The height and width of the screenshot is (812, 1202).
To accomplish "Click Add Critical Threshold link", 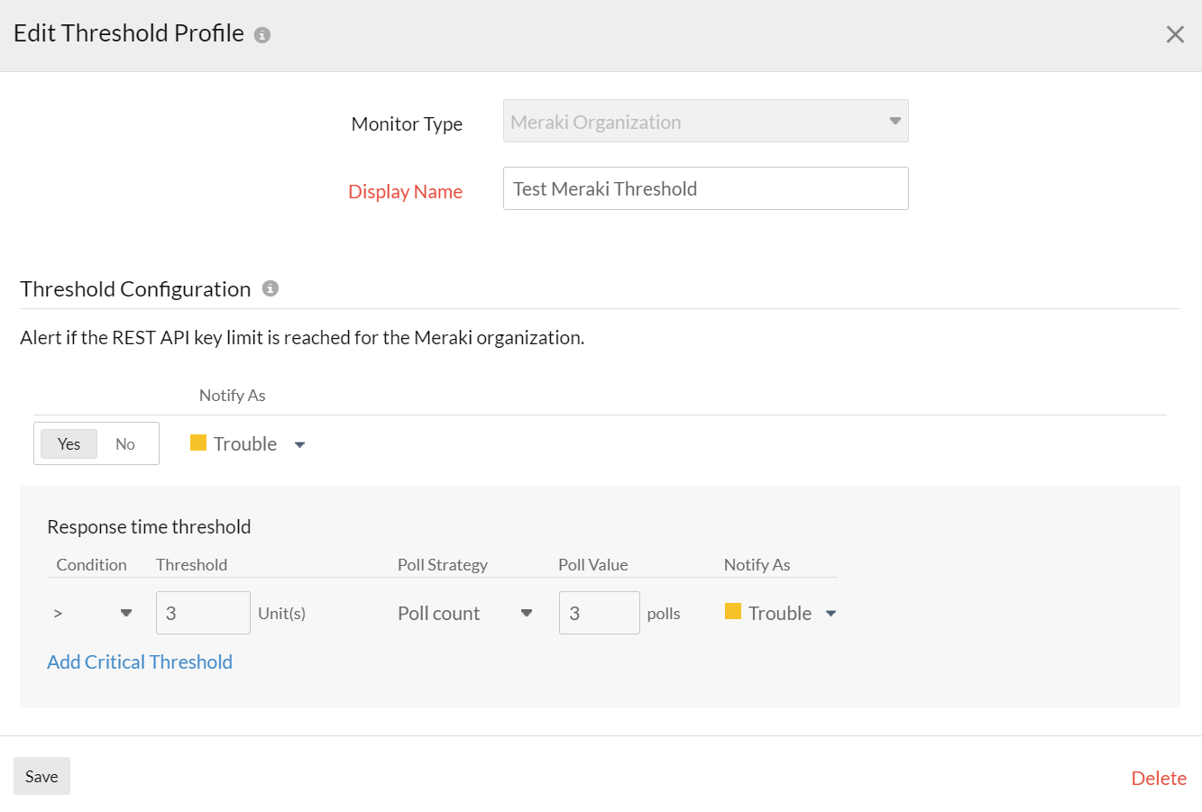I will click(140, 661).
